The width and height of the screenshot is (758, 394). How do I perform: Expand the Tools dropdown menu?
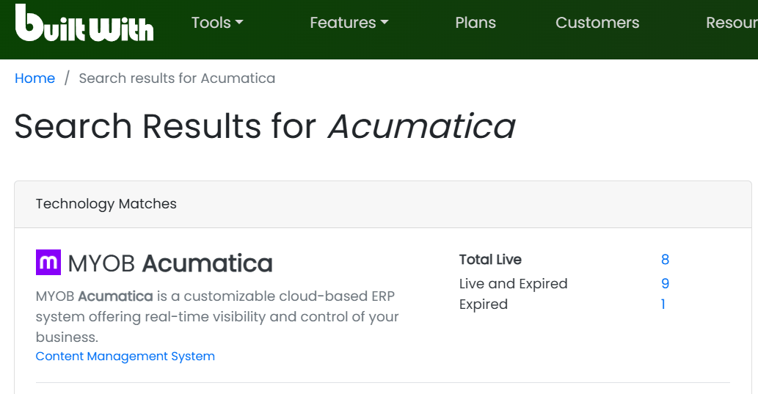(216, 23)
